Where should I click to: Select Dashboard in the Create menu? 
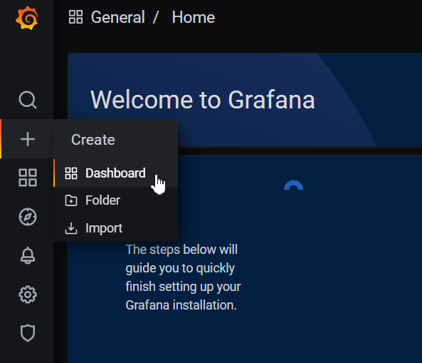point(116,173)
